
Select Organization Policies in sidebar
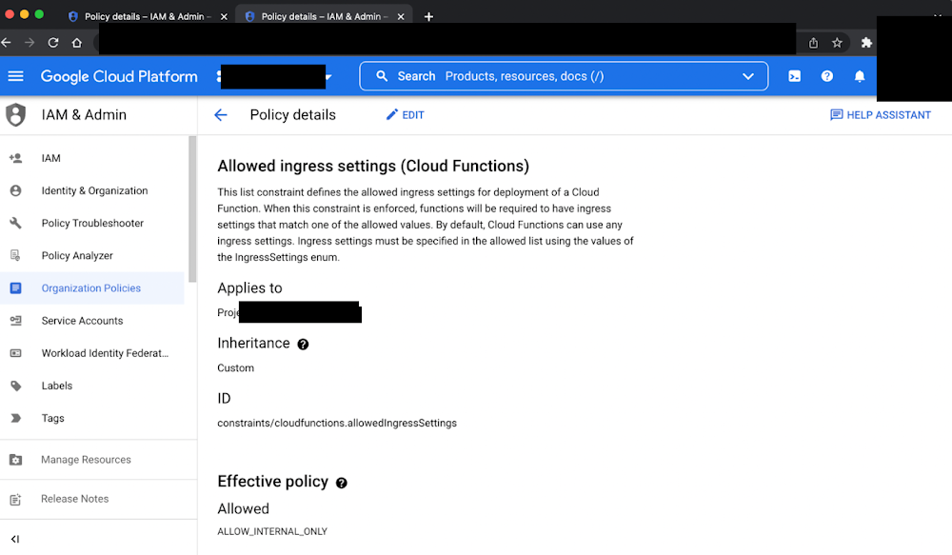tap(92, 288)
